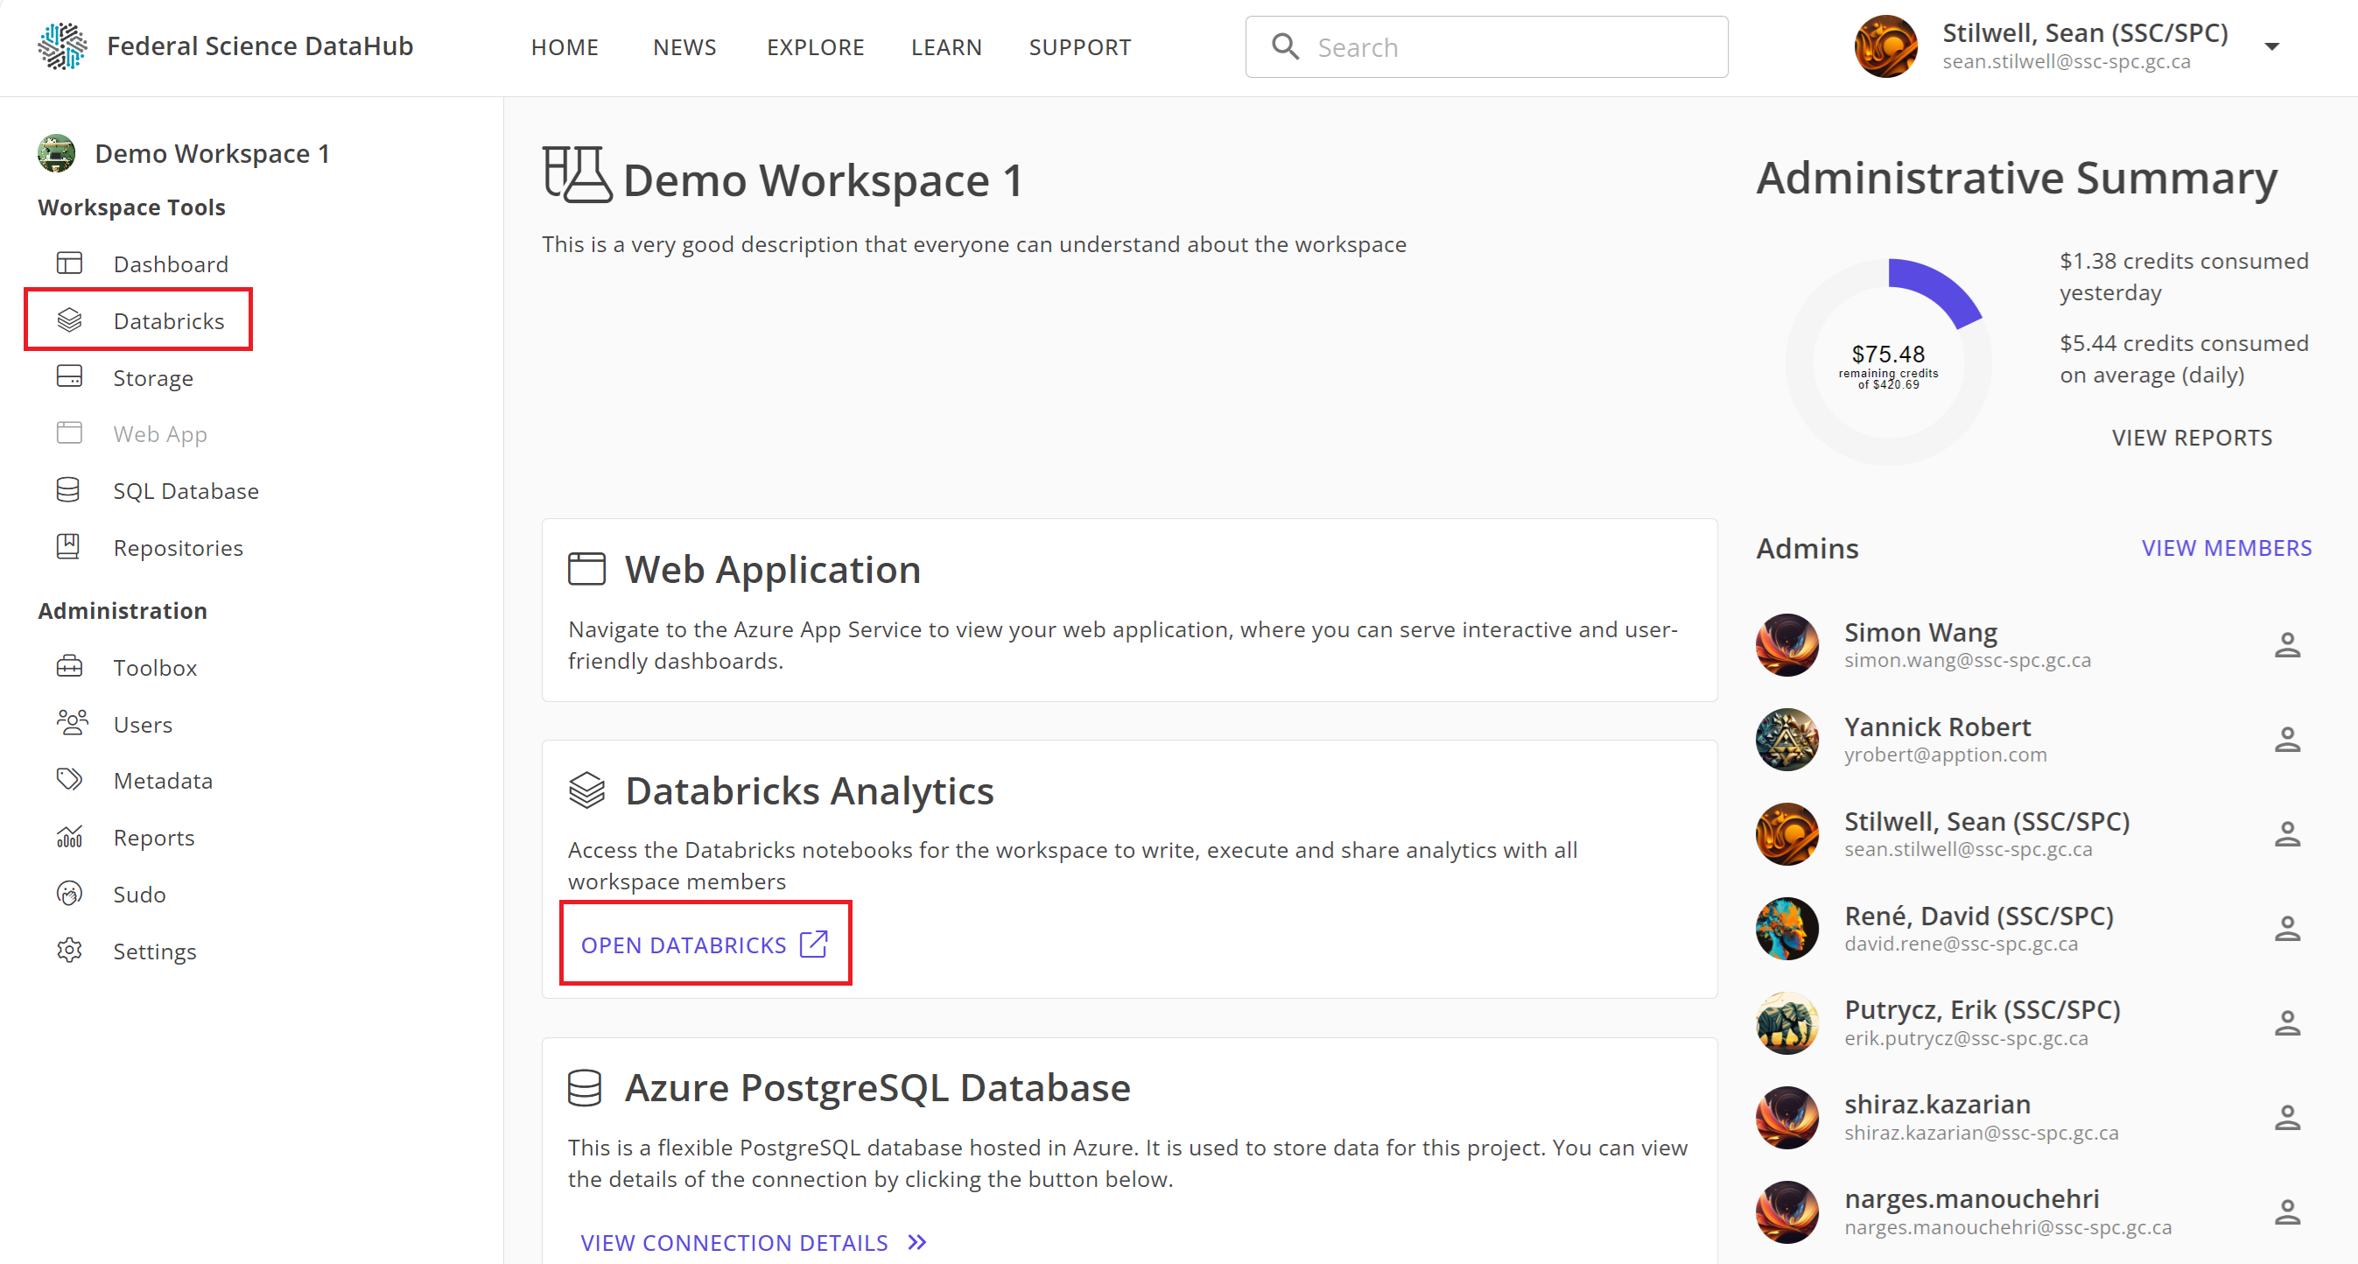Open the SUPPORT menu item
Image resolution: width=2358 pixels, height=1264 pixels.
[x=1080, y=46]
